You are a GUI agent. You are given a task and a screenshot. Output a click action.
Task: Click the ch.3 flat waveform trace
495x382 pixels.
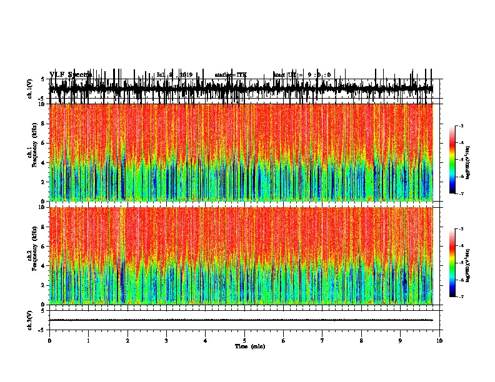point(241,320)
